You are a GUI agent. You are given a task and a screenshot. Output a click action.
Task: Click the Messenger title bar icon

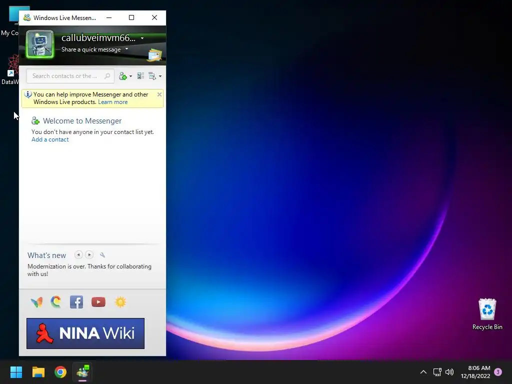coord(27,17)
